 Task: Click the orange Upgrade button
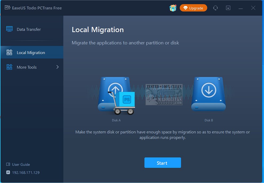pos(193,8)
